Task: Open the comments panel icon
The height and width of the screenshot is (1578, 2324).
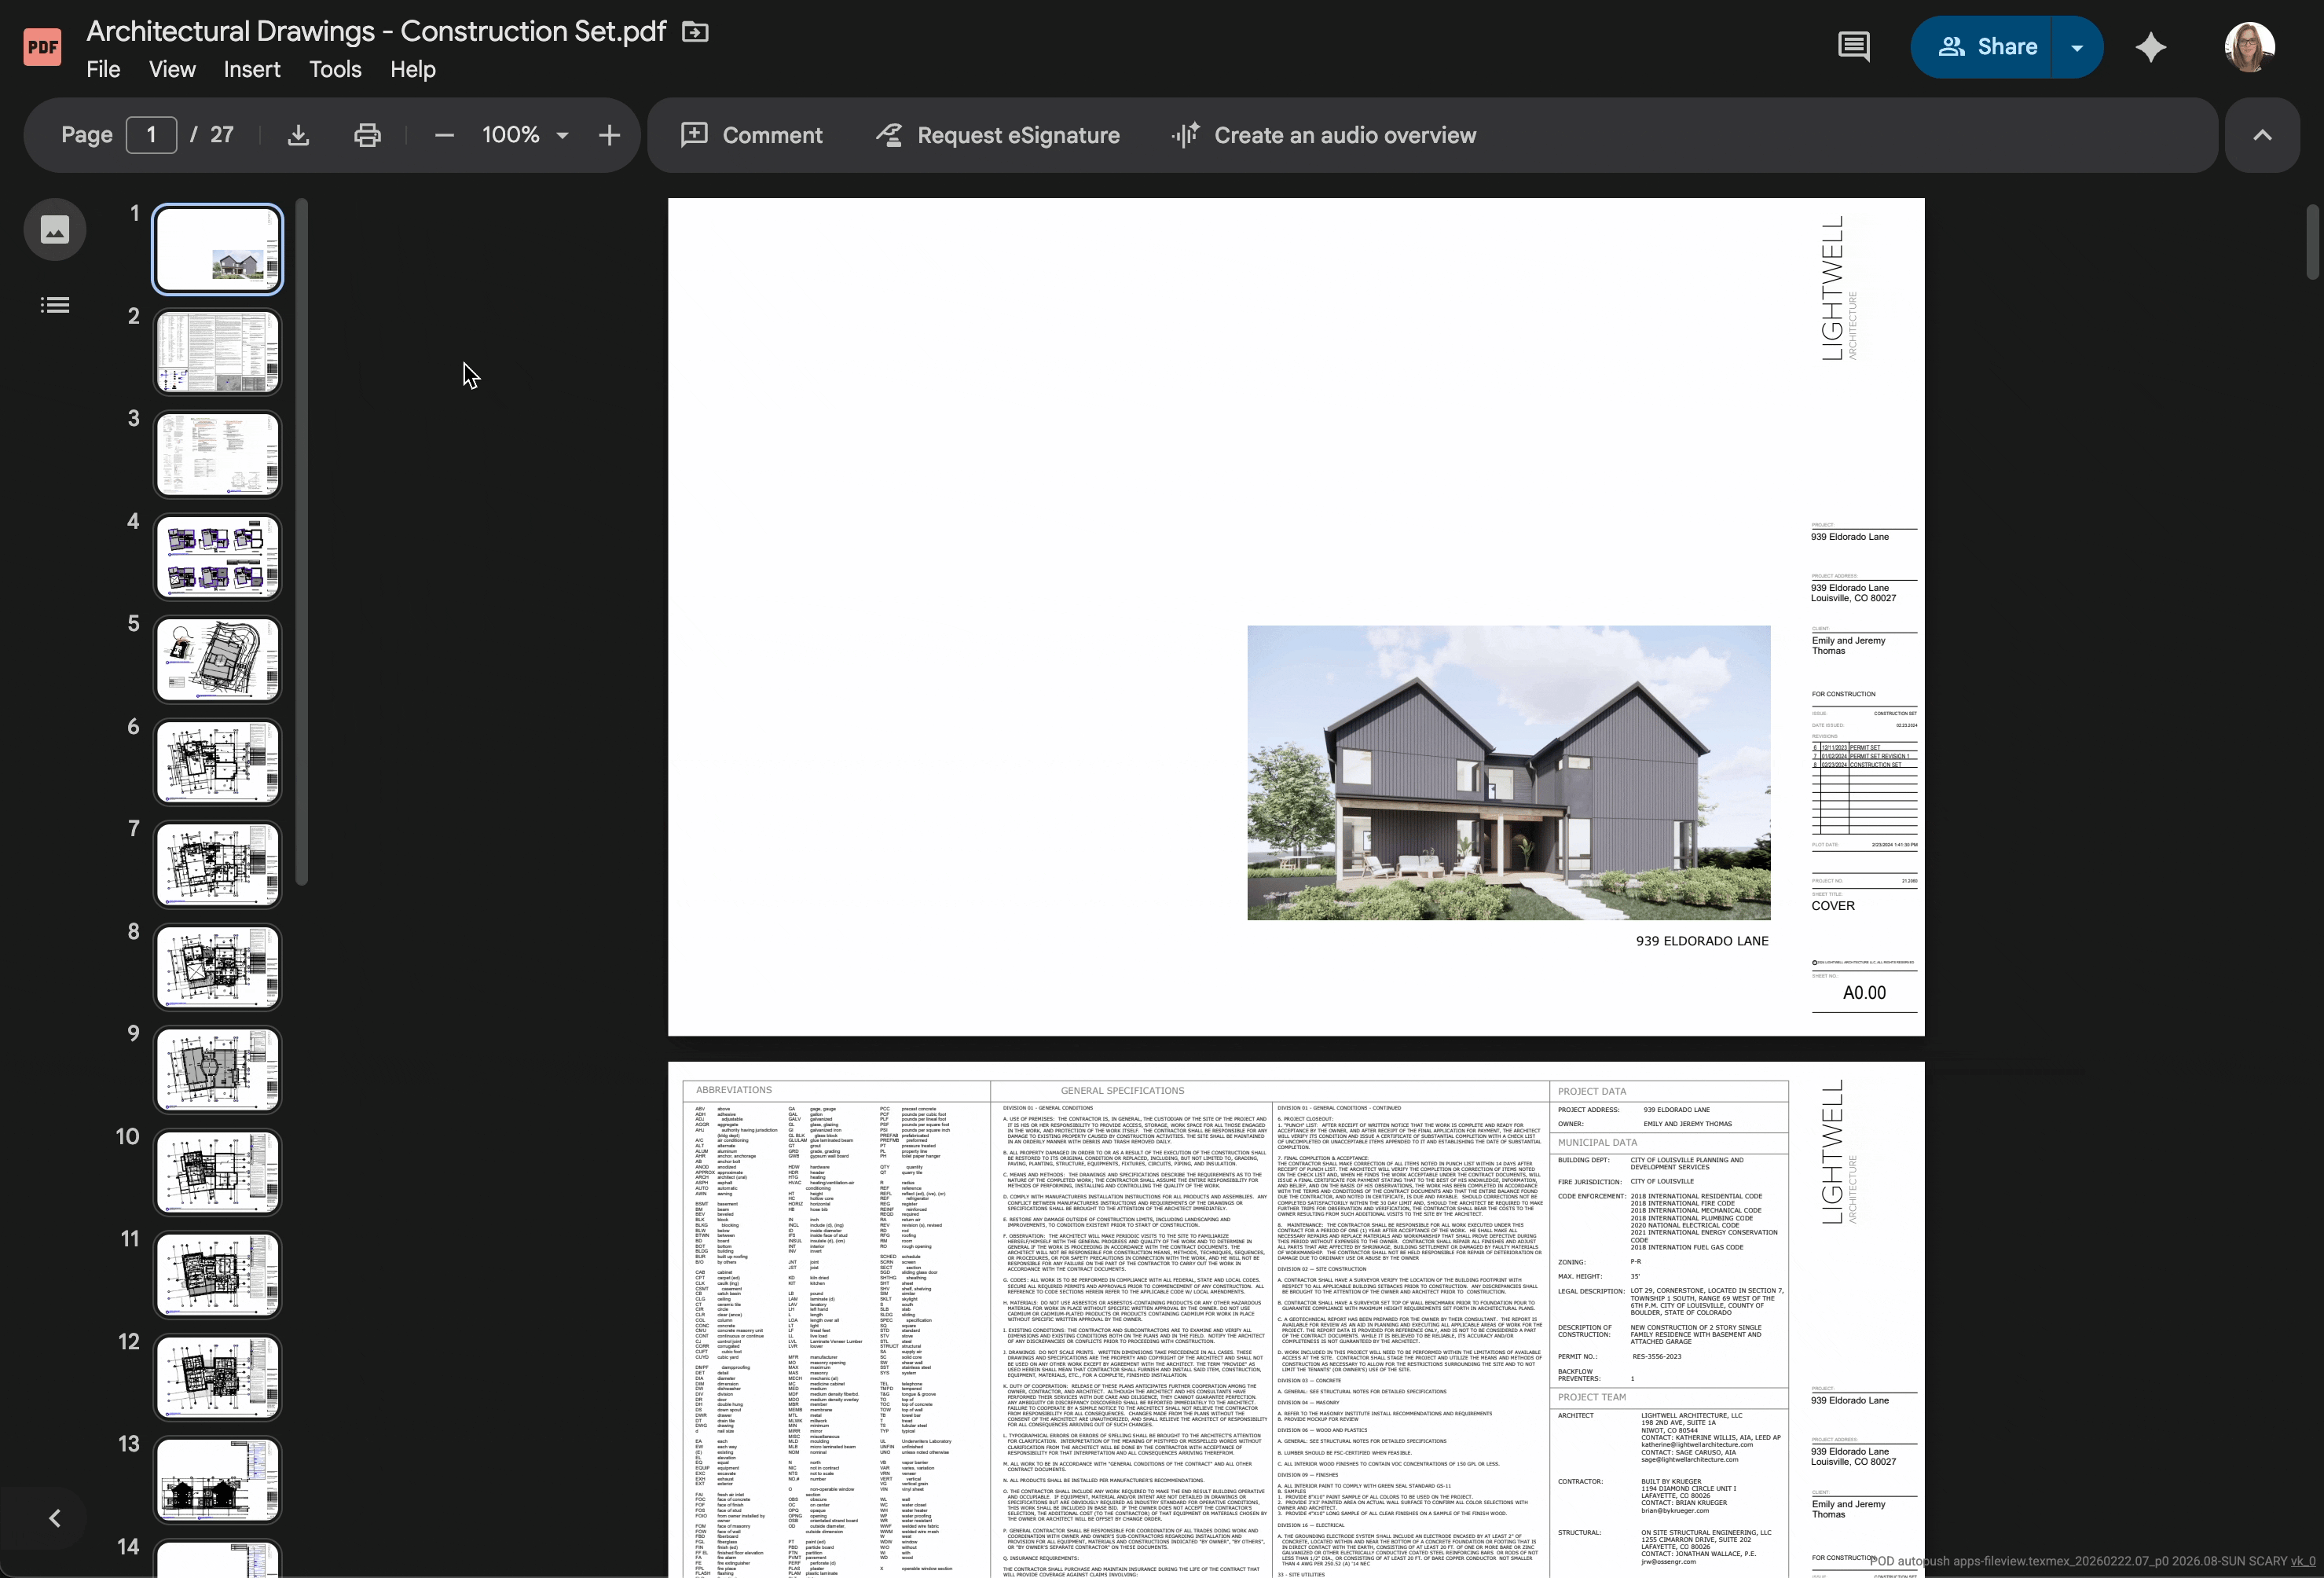Action: coord(1853,46)
